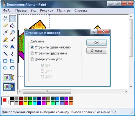The image size is (135, 116).
Task: Select Отразить сверху вниз option
Action: 49,53
